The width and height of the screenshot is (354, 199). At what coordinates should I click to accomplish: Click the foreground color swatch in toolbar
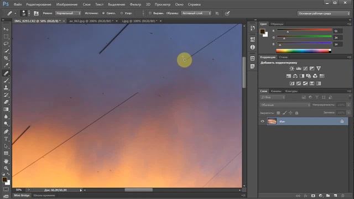(x=4, y=180)
